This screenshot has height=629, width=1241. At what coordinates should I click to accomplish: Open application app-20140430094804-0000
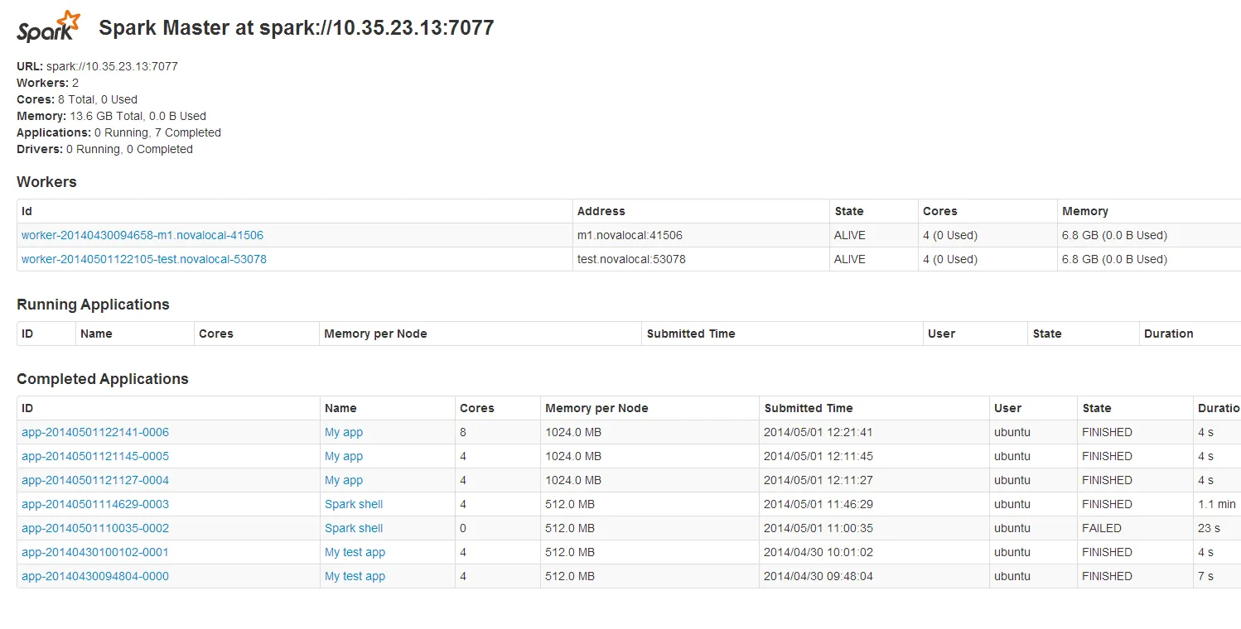(95, 576)
